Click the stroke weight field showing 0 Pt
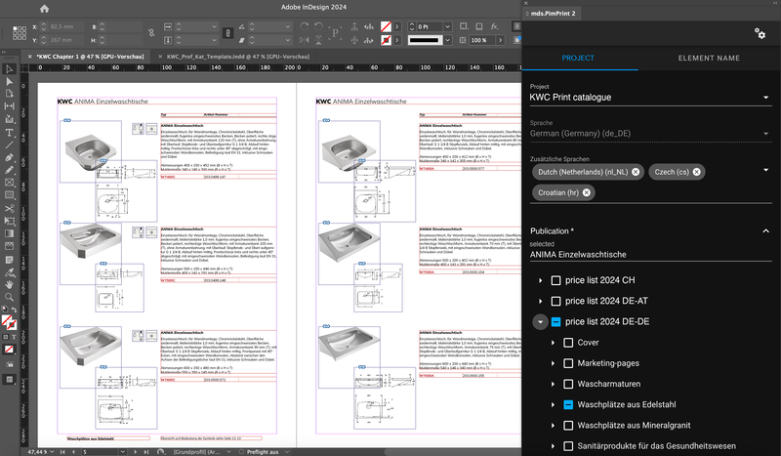The image size is (781, 456). (430, 24)
